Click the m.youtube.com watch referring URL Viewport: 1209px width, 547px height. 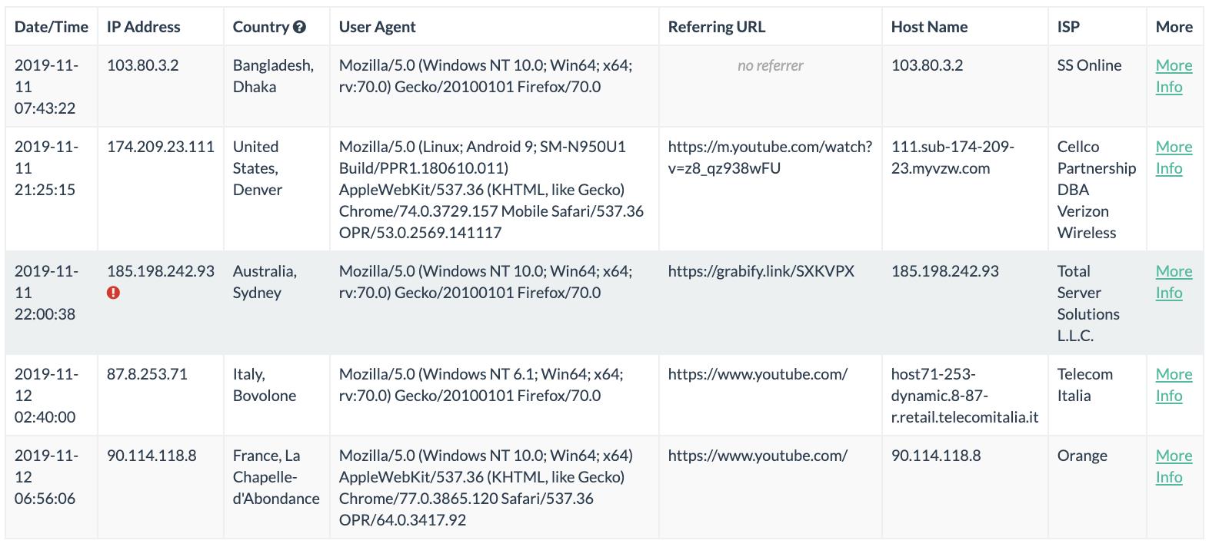(770, 157)
